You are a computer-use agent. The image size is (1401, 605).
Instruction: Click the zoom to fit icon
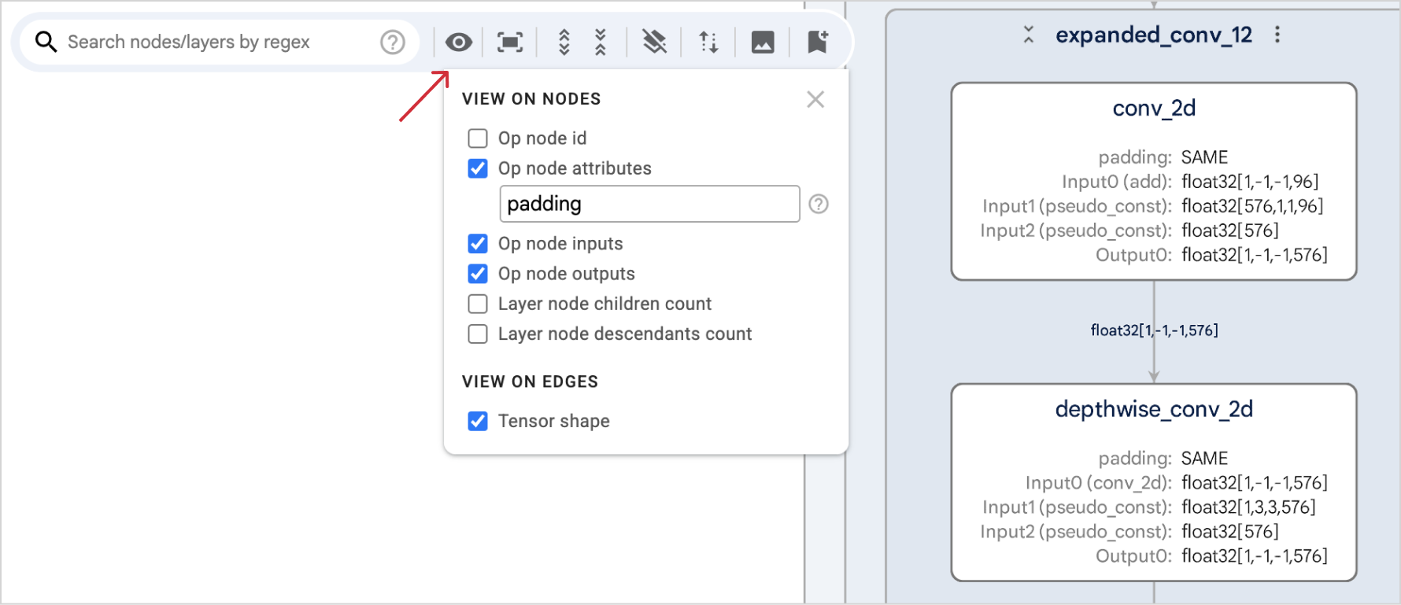[x=510, y=42]
